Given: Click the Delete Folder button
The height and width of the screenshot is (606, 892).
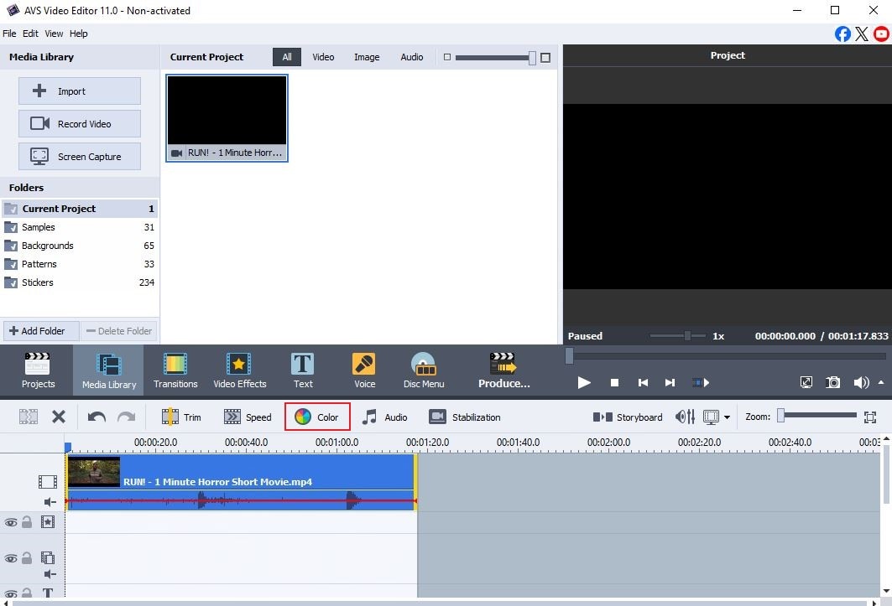Looking at the screenshot, I should [x=119, y=331].
